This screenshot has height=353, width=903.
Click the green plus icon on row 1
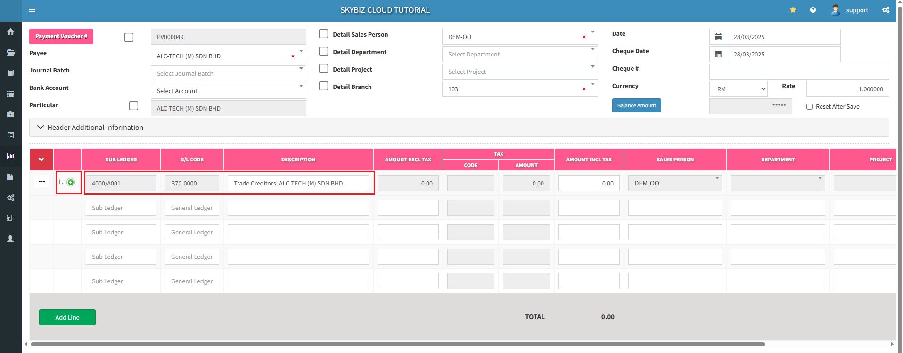pos(71,182)
